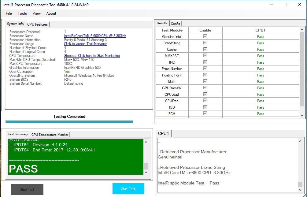Toggle the IGD enable checkbox
Viewport: 307px width, 197px height.
tap(205, 107)
